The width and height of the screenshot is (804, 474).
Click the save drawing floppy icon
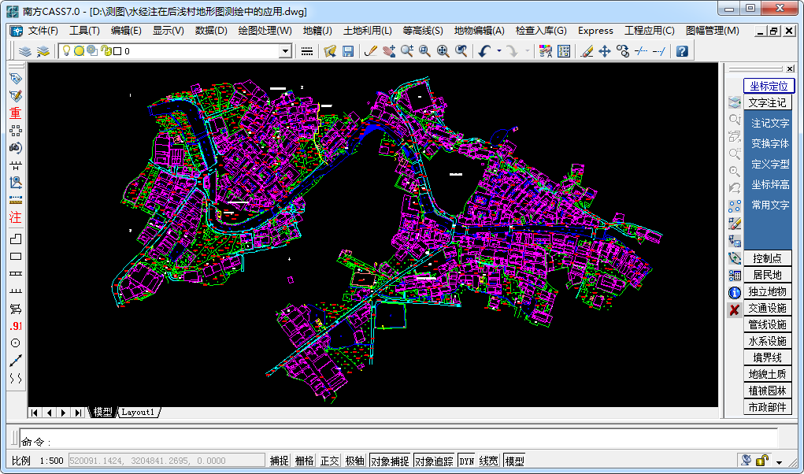348,51
